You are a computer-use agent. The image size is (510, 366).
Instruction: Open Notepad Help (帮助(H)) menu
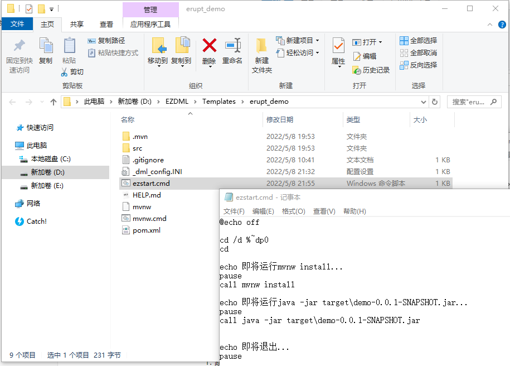coord(354,211)
